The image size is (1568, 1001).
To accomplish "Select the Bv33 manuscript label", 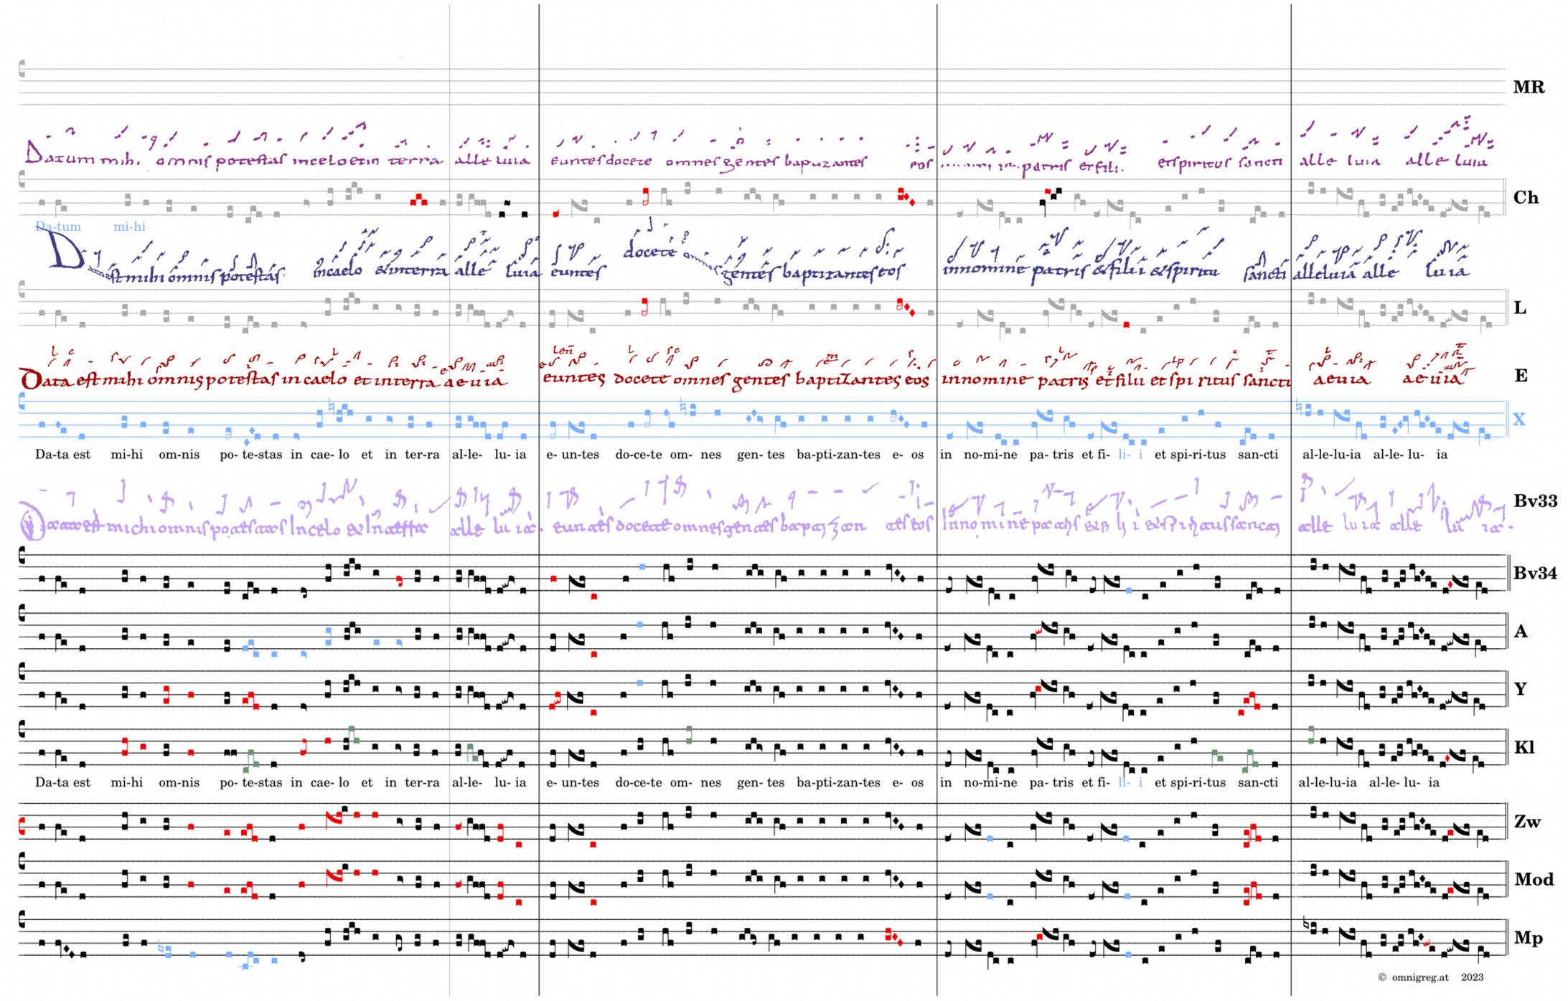I will click(x=1535, y=501).
